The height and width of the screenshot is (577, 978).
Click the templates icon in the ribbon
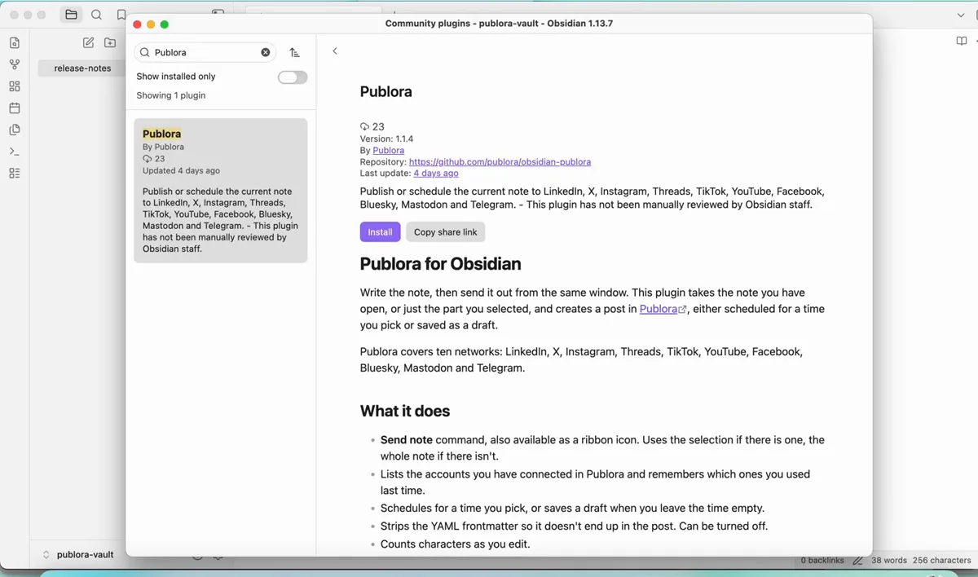click(14, 130)
